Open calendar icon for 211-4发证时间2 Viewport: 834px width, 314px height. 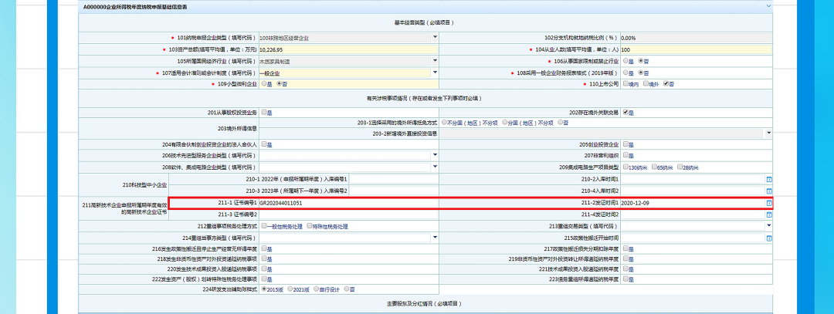(769, 214)
